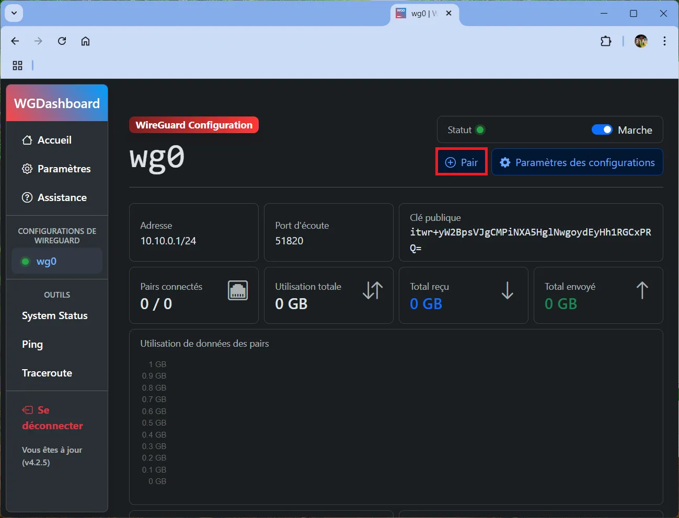Viewport: 679px width, 518px height.
Task: Click the public key string itwr+yW2Bps
Action: 531,240
